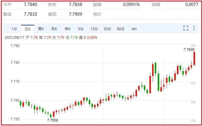This screenshot has width=203, height=126.
Task: Click the latest red candlestick at 7.7909
Action: 194,59
